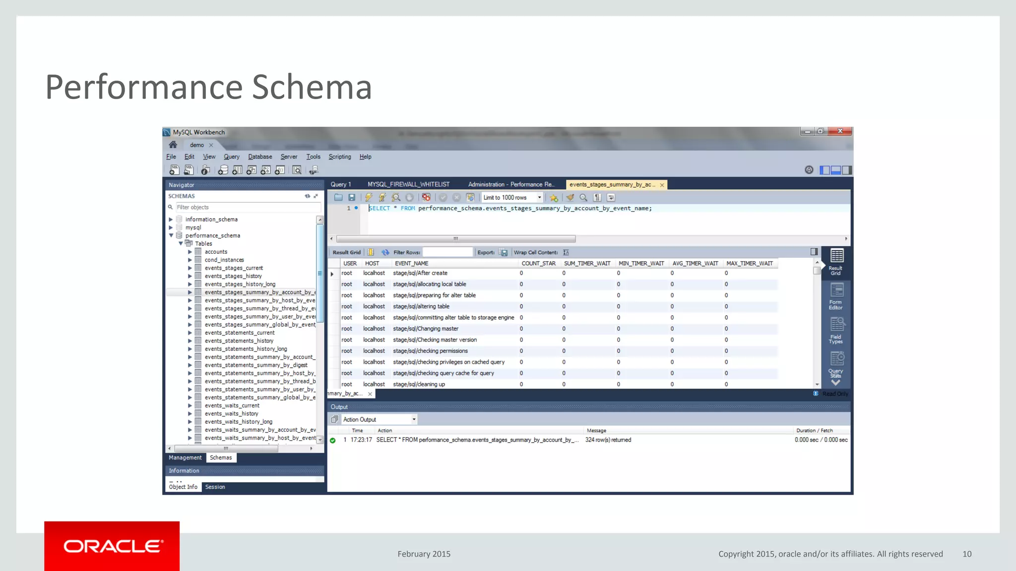This screenshot has width=1016, height=571.
Task: Toggle autocommit mode icon
Action: click(470, 197)
